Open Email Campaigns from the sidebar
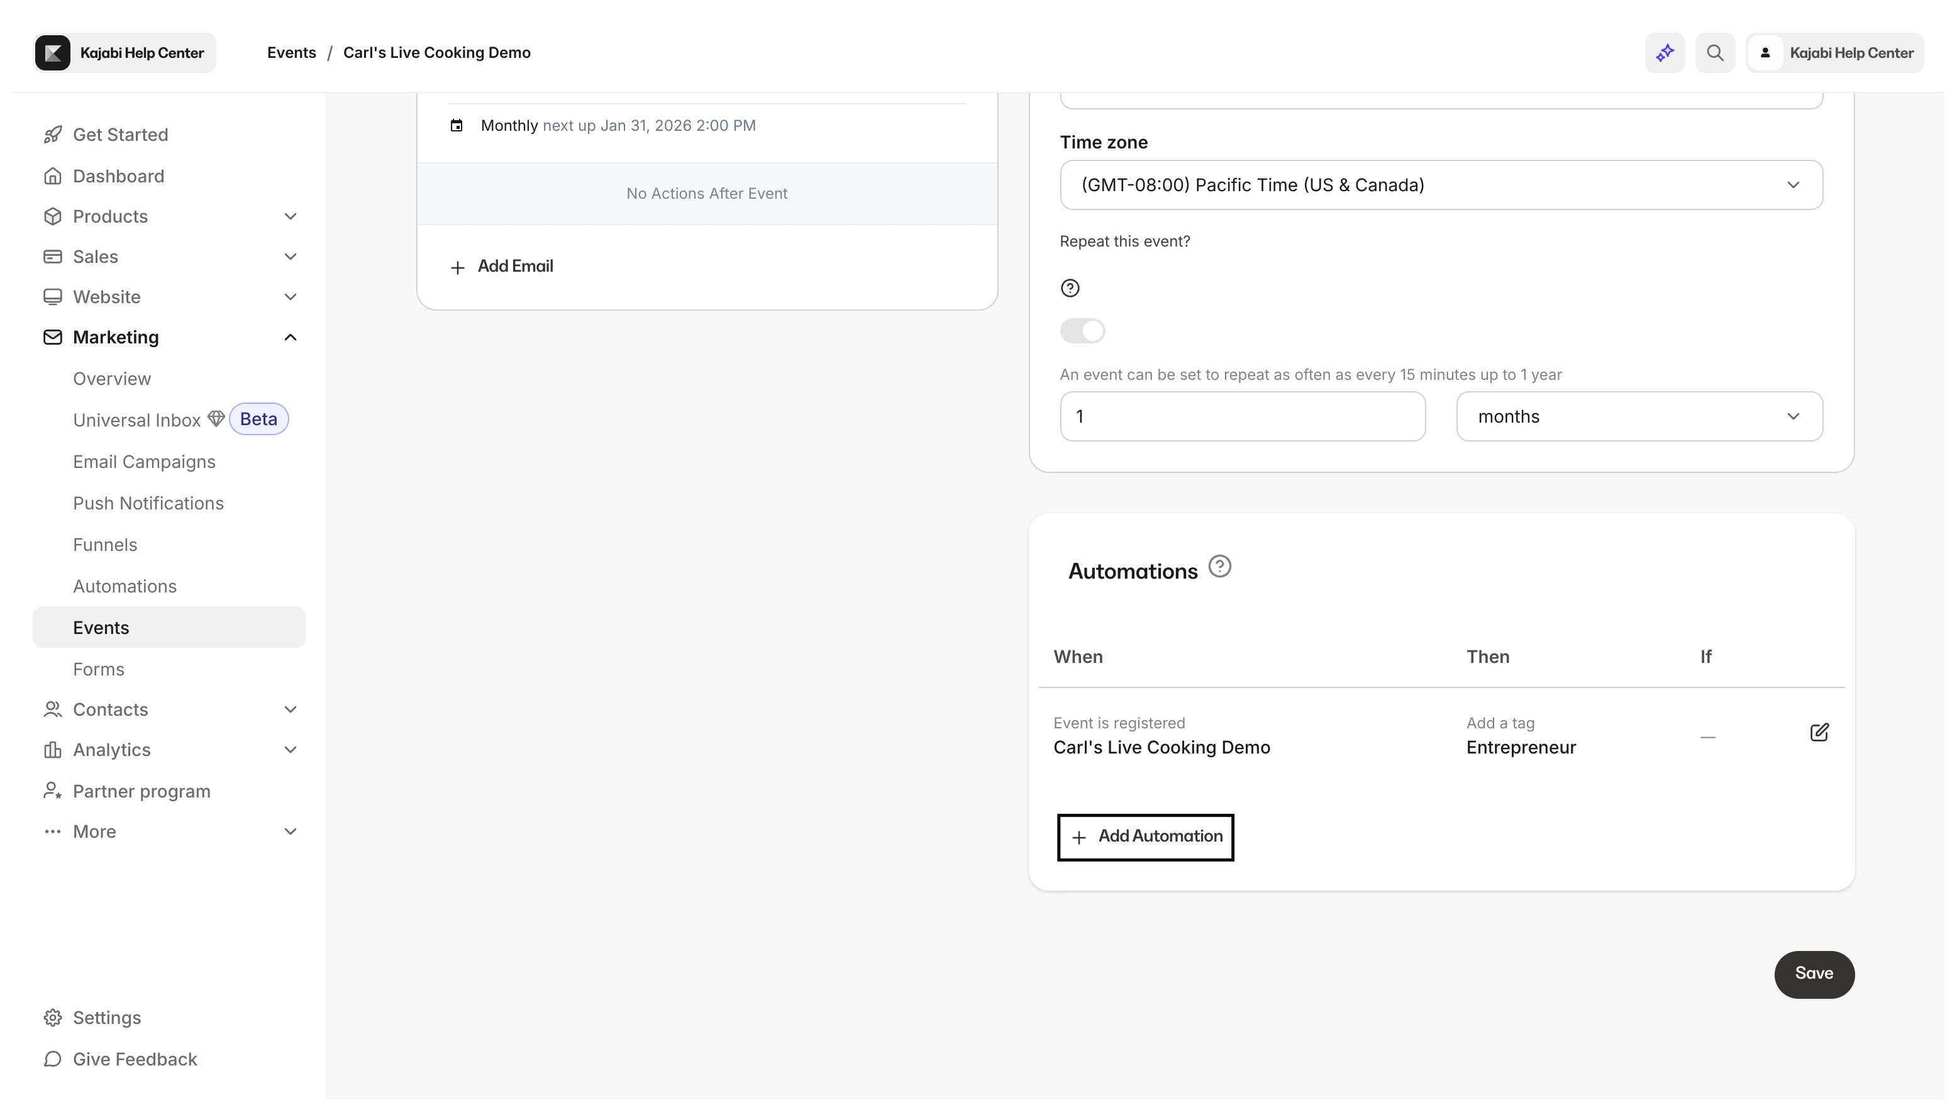Screen dimensions: 1957x1112 click(143, 461)
